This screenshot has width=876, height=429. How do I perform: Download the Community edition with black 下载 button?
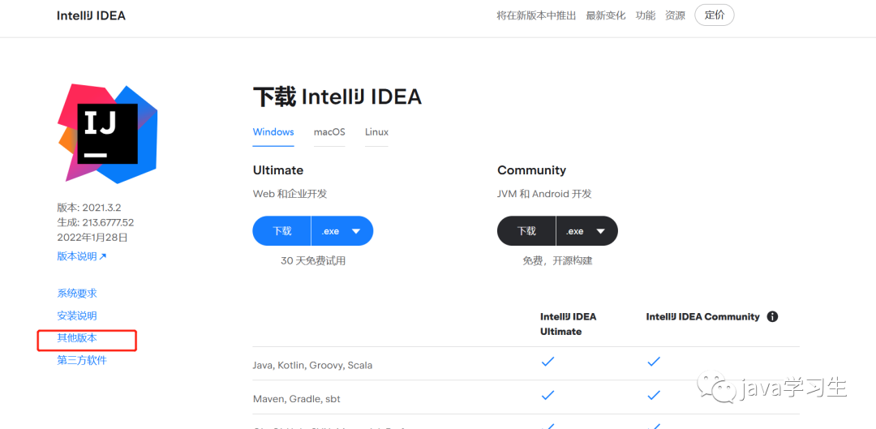pyautogui.click(x=526, y=231)
